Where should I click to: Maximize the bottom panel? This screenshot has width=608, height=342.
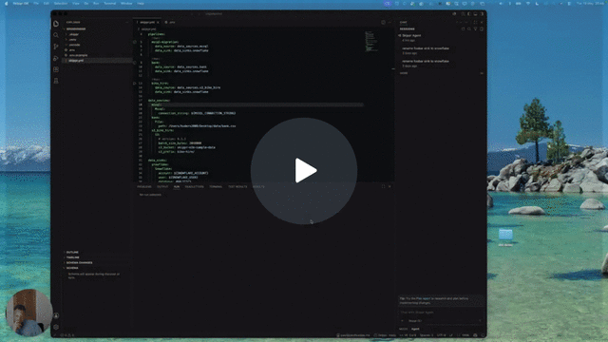(383, 186)
